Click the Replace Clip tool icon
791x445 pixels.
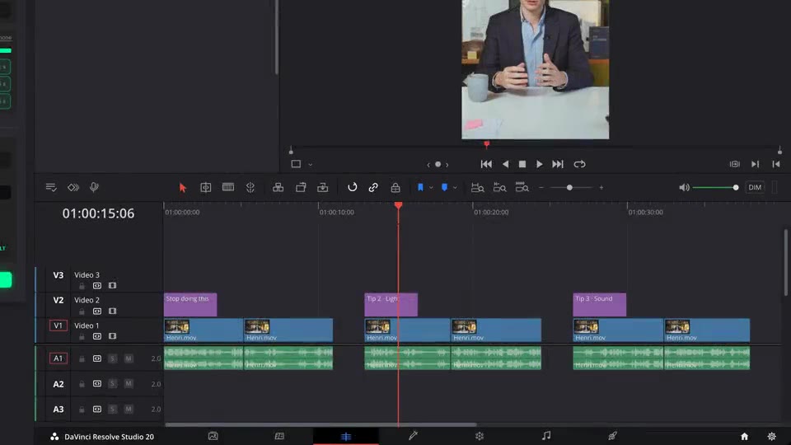(323, 188)
